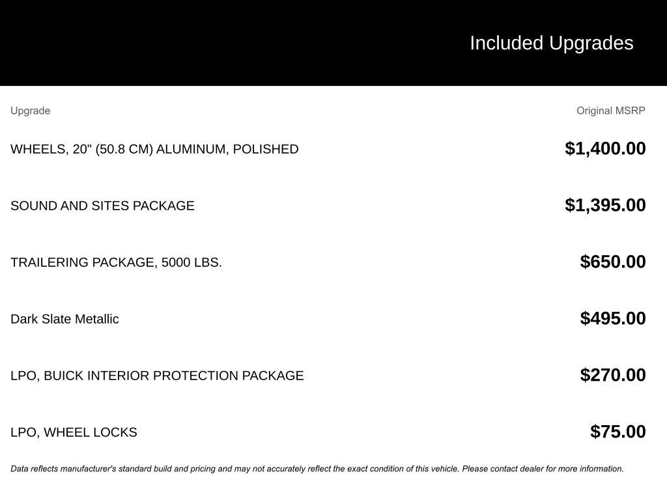Click the $495.00 paint price
This screenshot has height=500, width=667.
coord(613,318)
